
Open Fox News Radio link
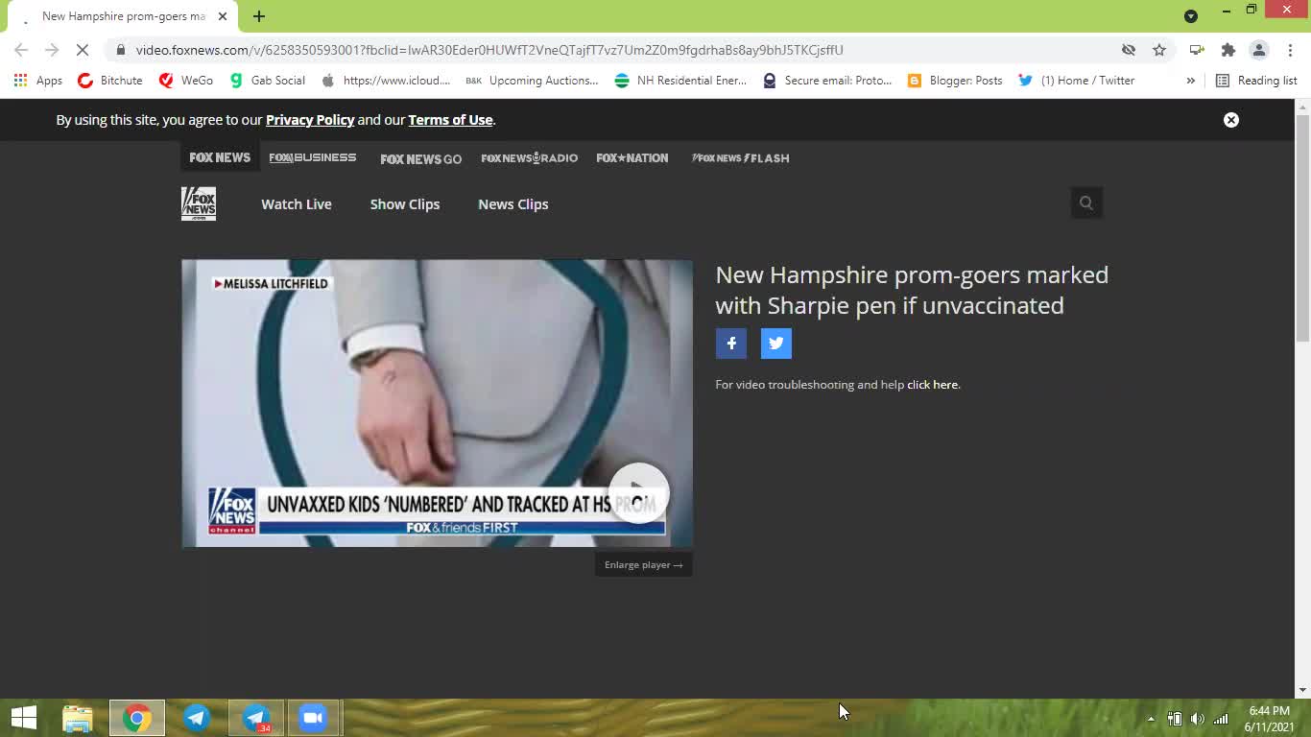pos(529,157)
